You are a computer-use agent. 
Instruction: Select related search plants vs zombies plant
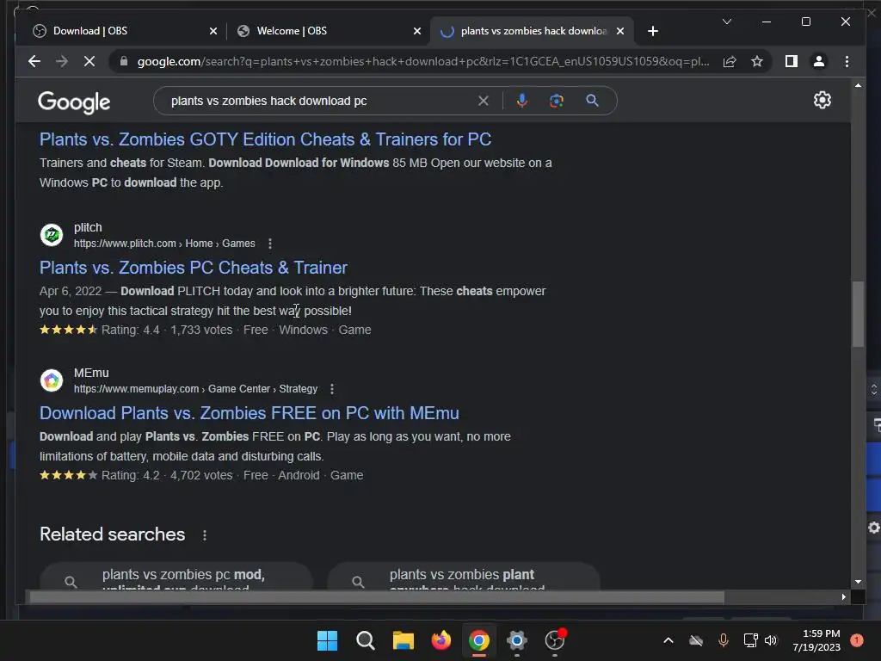coord(464,577)
